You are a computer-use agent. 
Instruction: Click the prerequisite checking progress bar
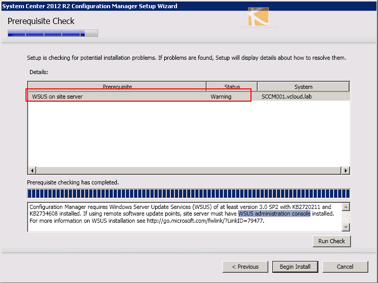coord(189,194)
